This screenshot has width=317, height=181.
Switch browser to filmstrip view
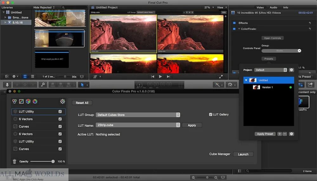(25, 77)
